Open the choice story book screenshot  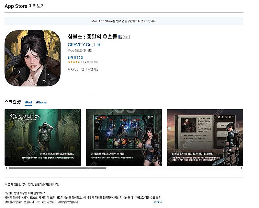[x=205, y=137]
